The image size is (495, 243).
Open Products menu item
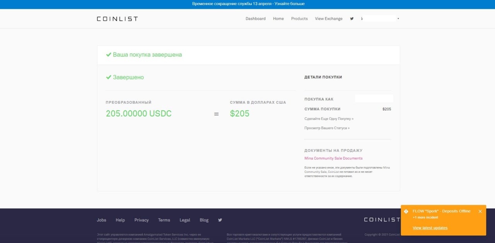click(x=299, y=19)
